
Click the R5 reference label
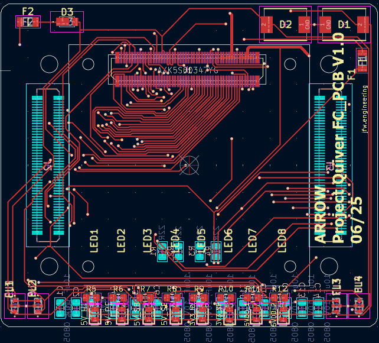tap(91, 289)
